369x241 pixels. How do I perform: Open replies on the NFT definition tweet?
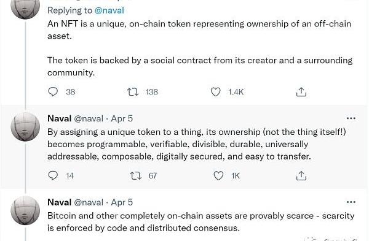pyautogui.click(x=53, y=92)
